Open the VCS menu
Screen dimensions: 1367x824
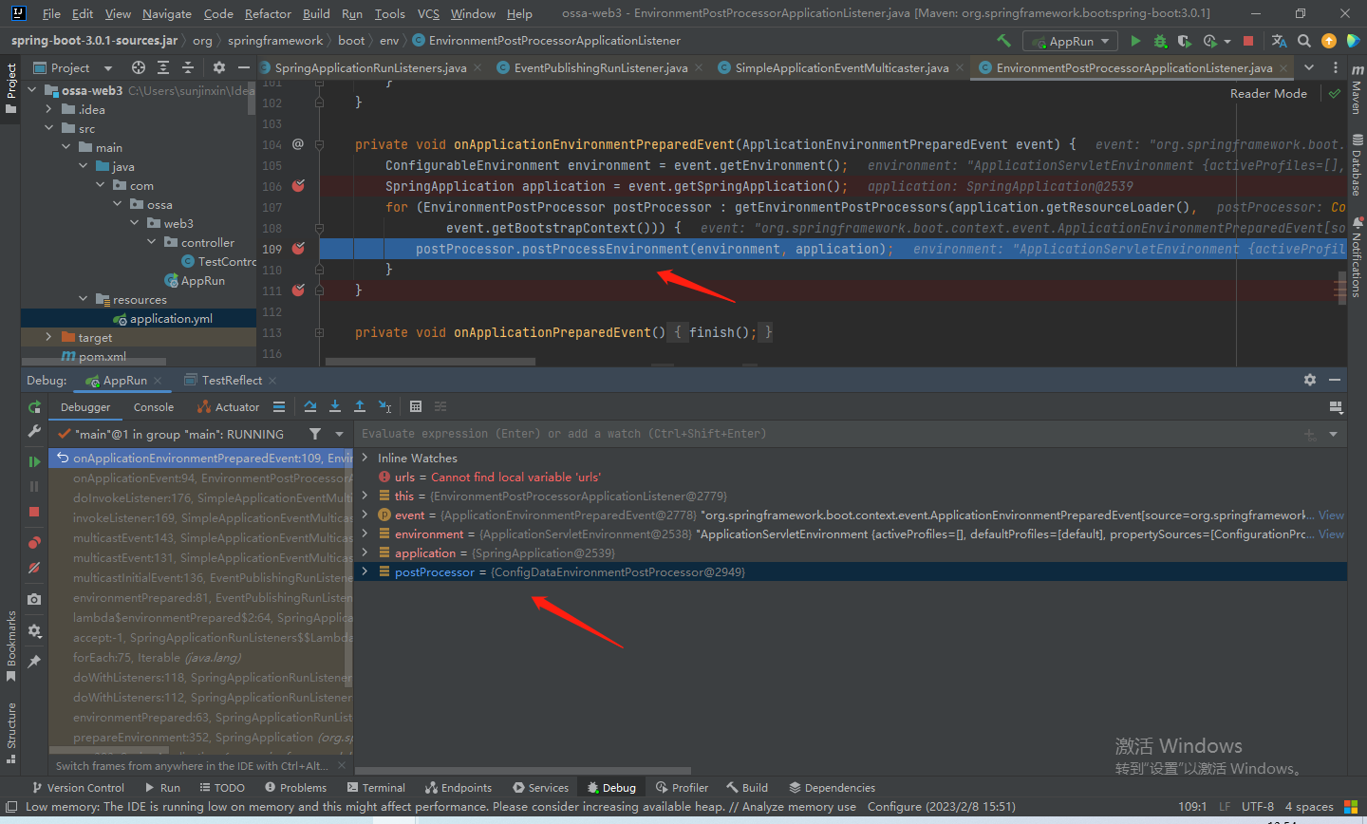[428, 13]
